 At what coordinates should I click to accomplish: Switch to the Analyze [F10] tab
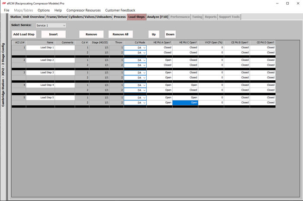point(158,17)
